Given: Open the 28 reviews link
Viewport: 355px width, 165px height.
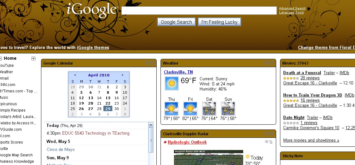Looking at the screenshot, I should 310,78.
